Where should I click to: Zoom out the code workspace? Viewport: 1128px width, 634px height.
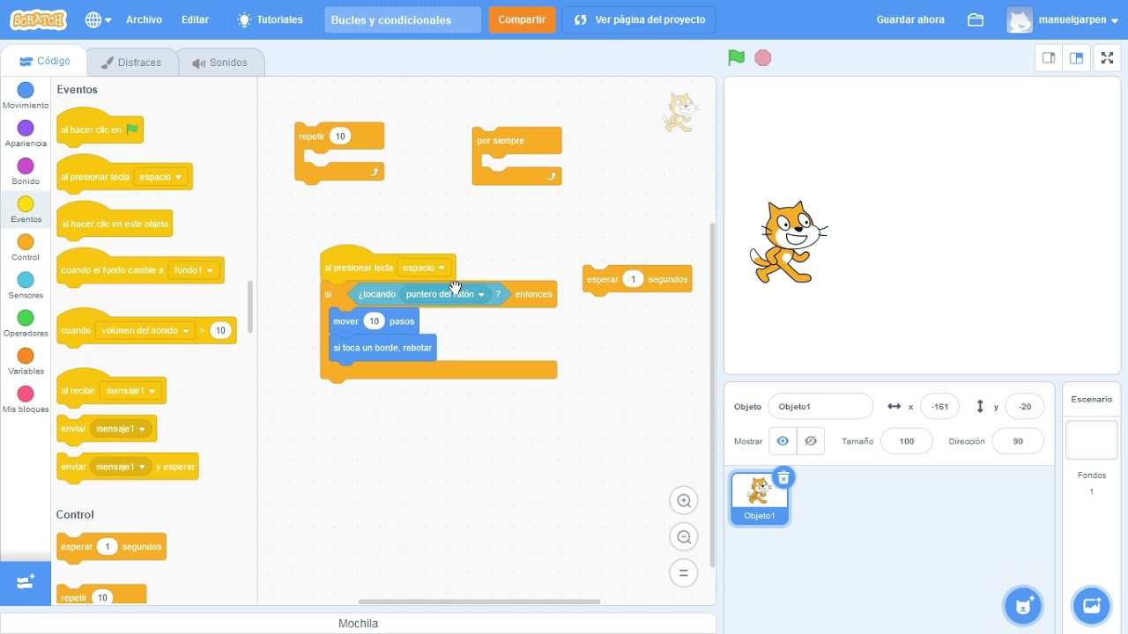click(x=683, y=537)
